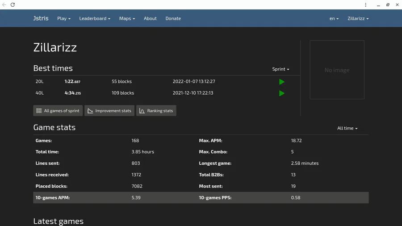402x226 pixels.
Task: Click the Most sent value 19
Action: (x=293, y=186)
